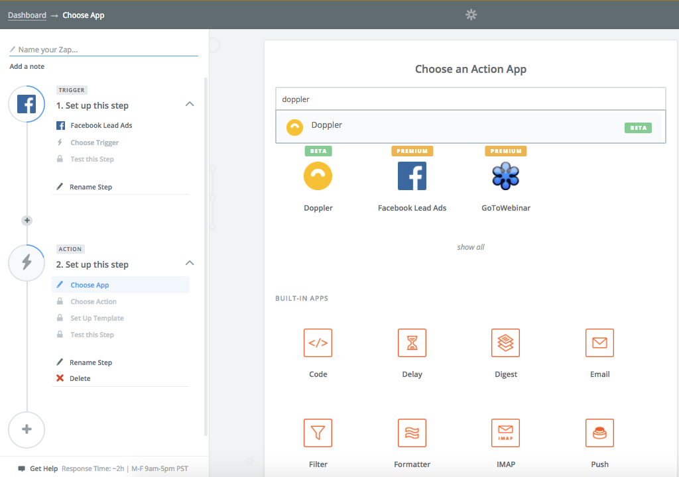The width and height of the screenshot is (679, 477).
Task: Click the left panel scrollbar
Action: (206, 256)
